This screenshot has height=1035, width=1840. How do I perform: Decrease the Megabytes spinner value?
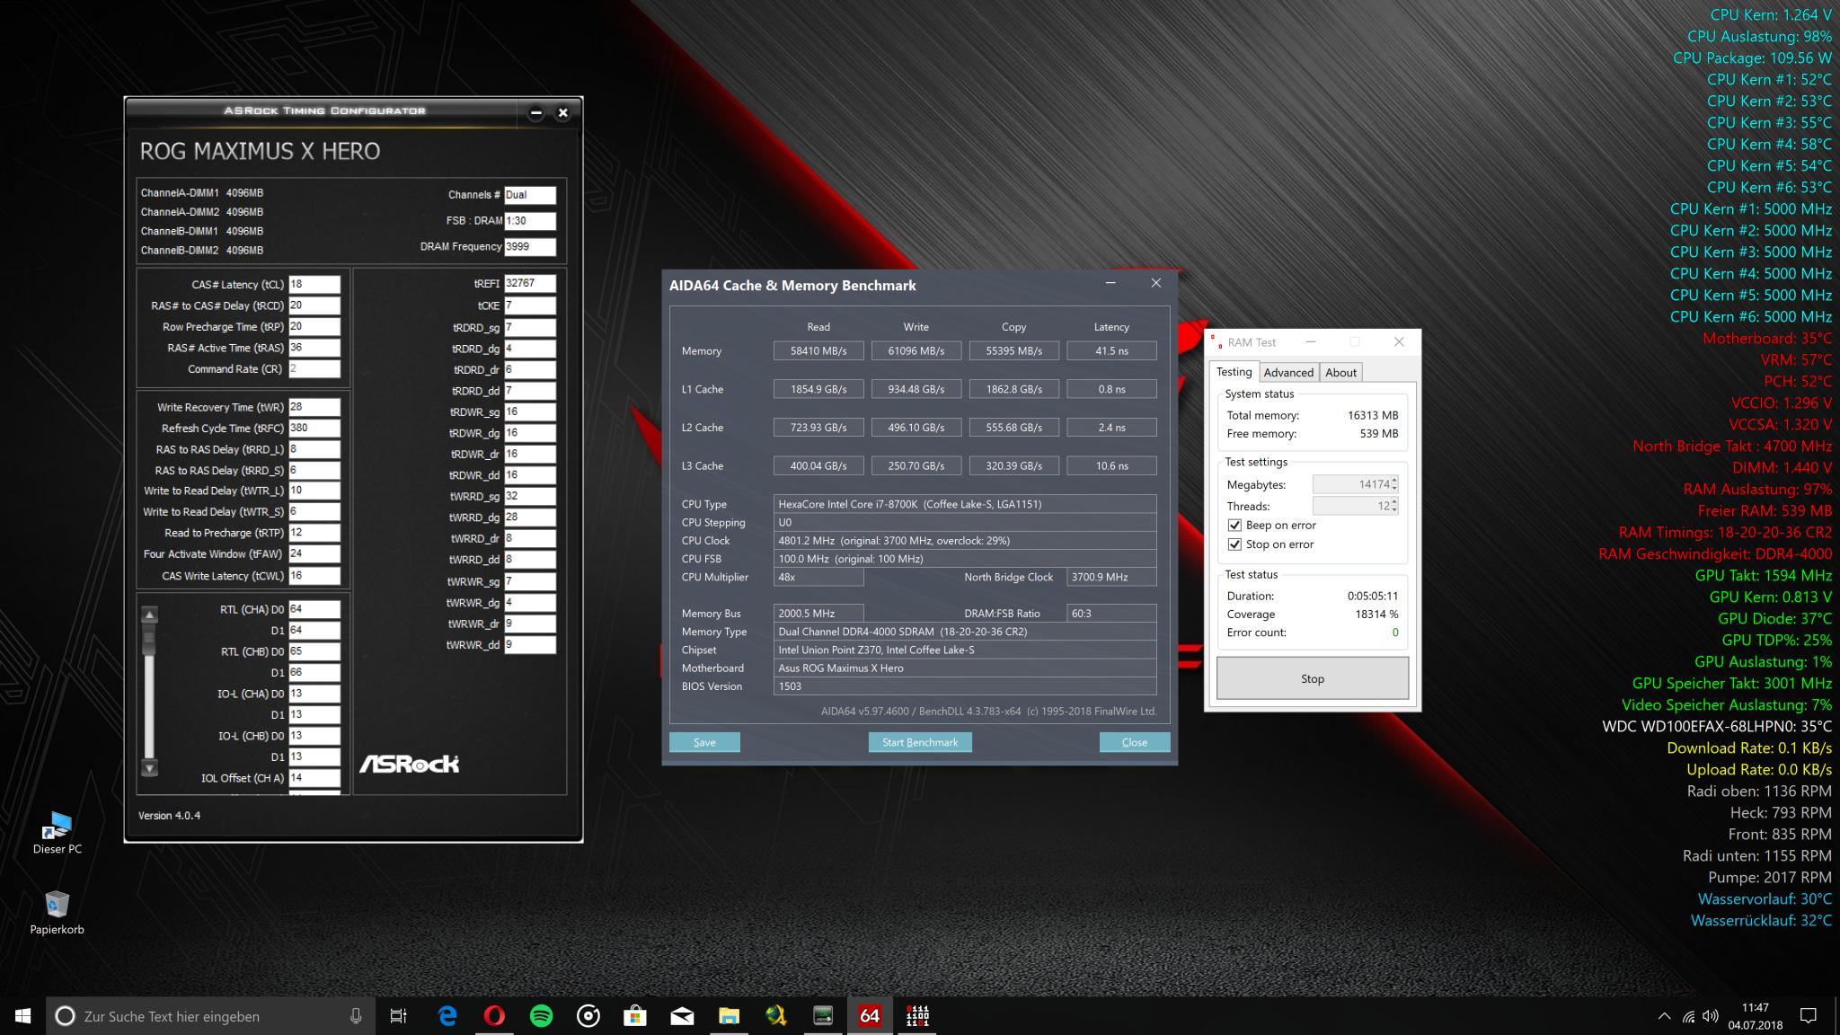[1394, 488]
